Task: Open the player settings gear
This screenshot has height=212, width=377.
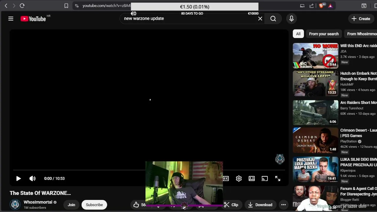Action: click(239, 178)
